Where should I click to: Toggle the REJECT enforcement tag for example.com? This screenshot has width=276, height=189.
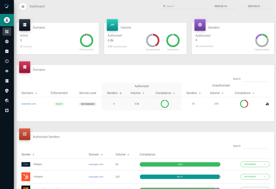point(59,104)
